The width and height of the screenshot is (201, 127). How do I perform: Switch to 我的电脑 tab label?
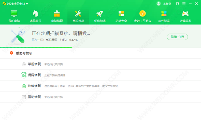[14, 21]
